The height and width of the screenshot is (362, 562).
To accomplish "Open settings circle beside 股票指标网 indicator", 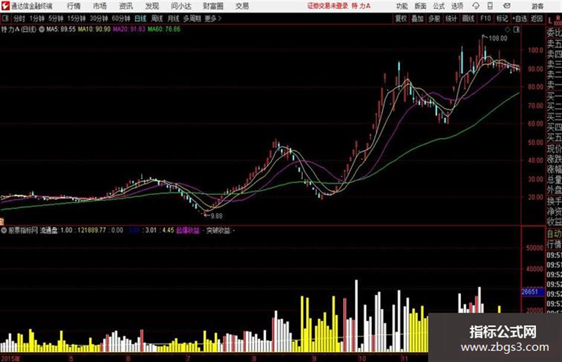I will point(4,230).
